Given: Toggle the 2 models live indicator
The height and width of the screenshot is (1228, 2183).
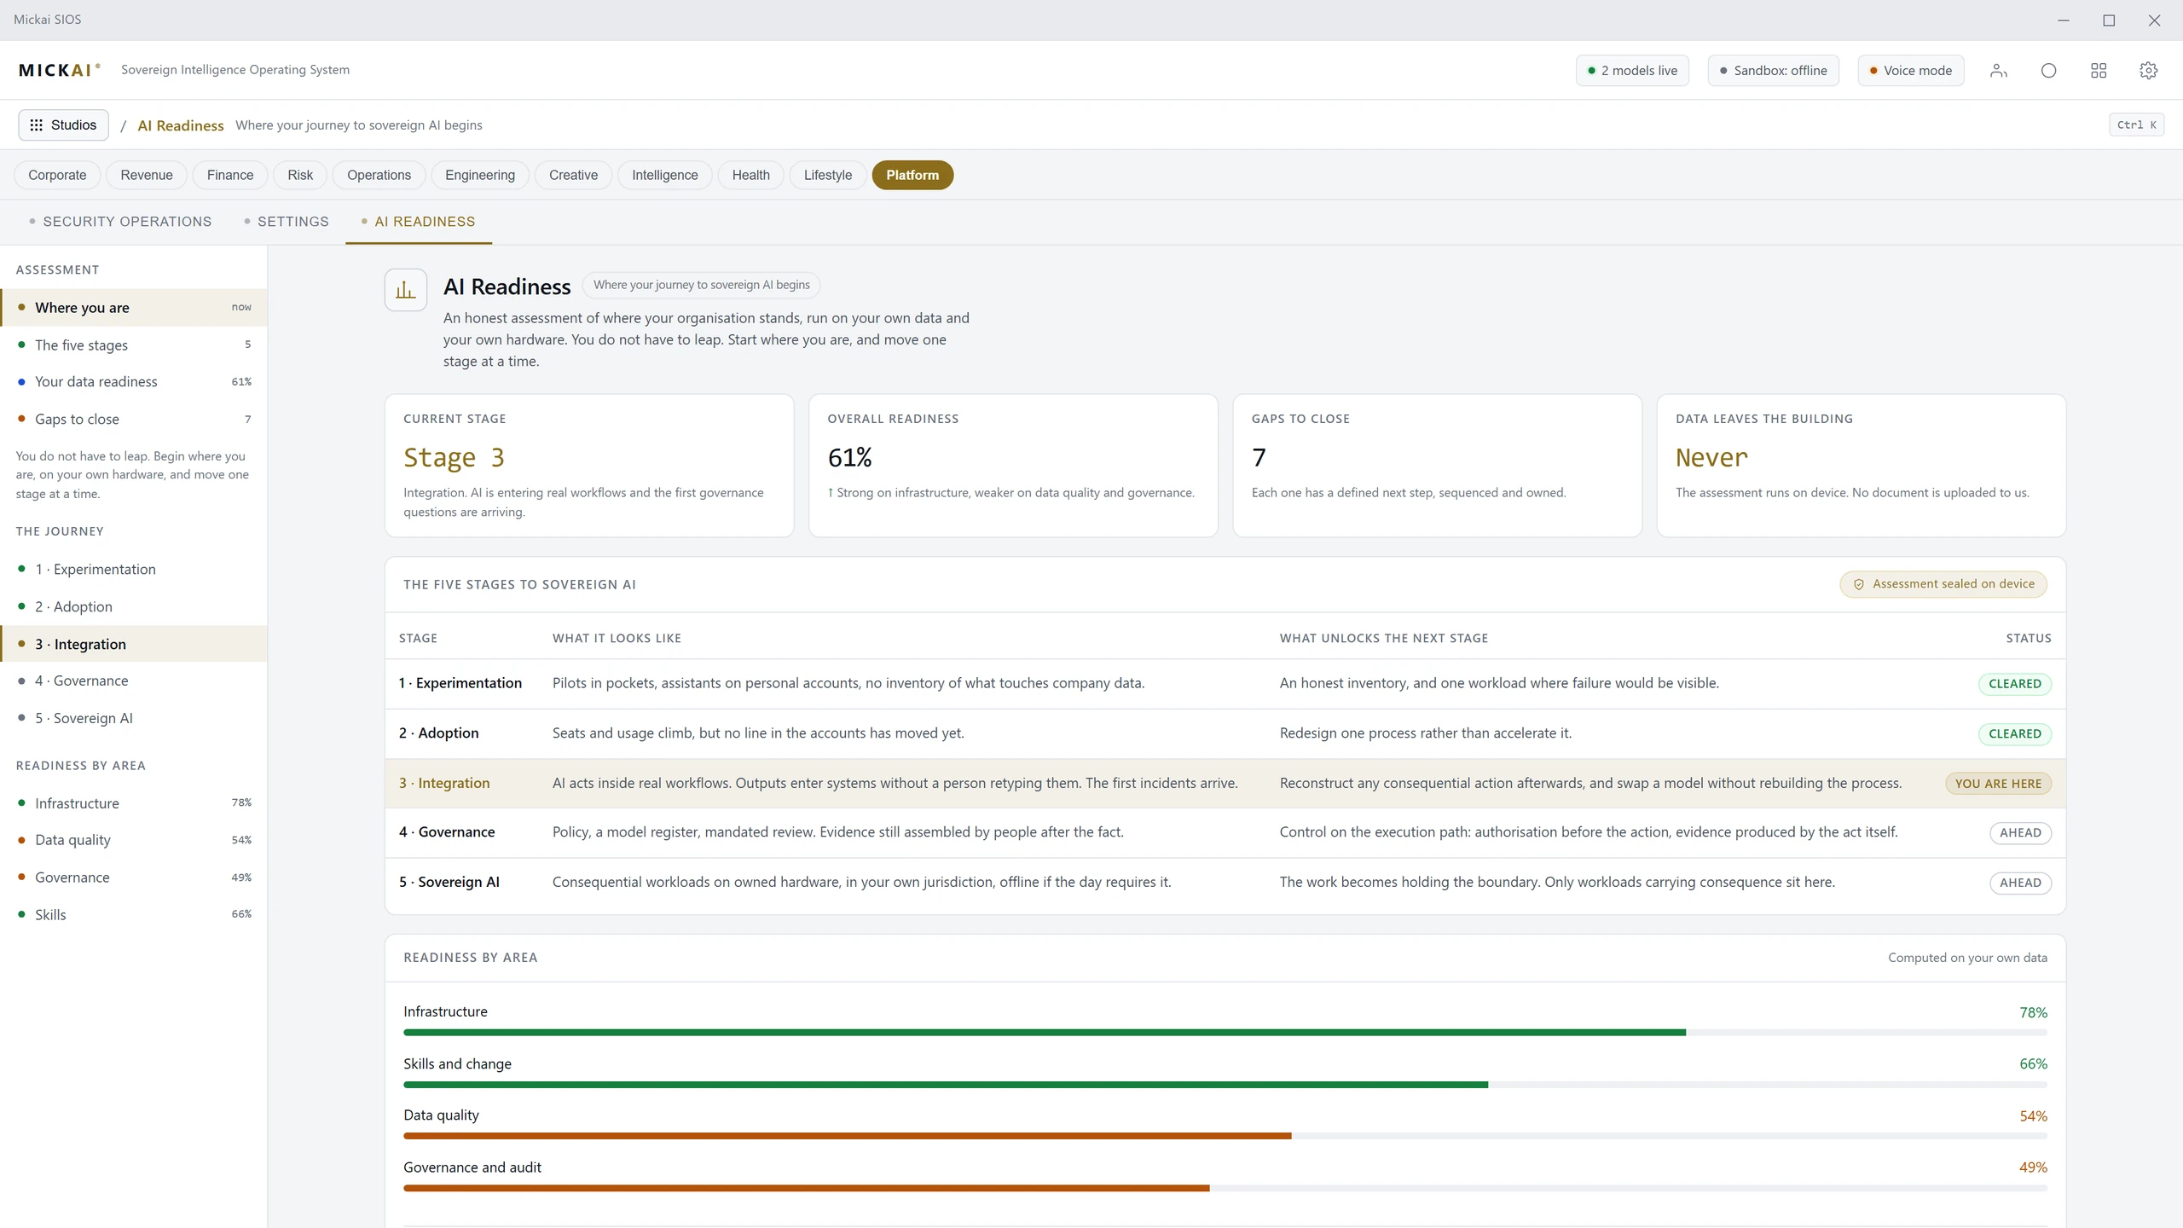Looking at the screenshot, I should pyautogui.click(x=1632, y=71).
